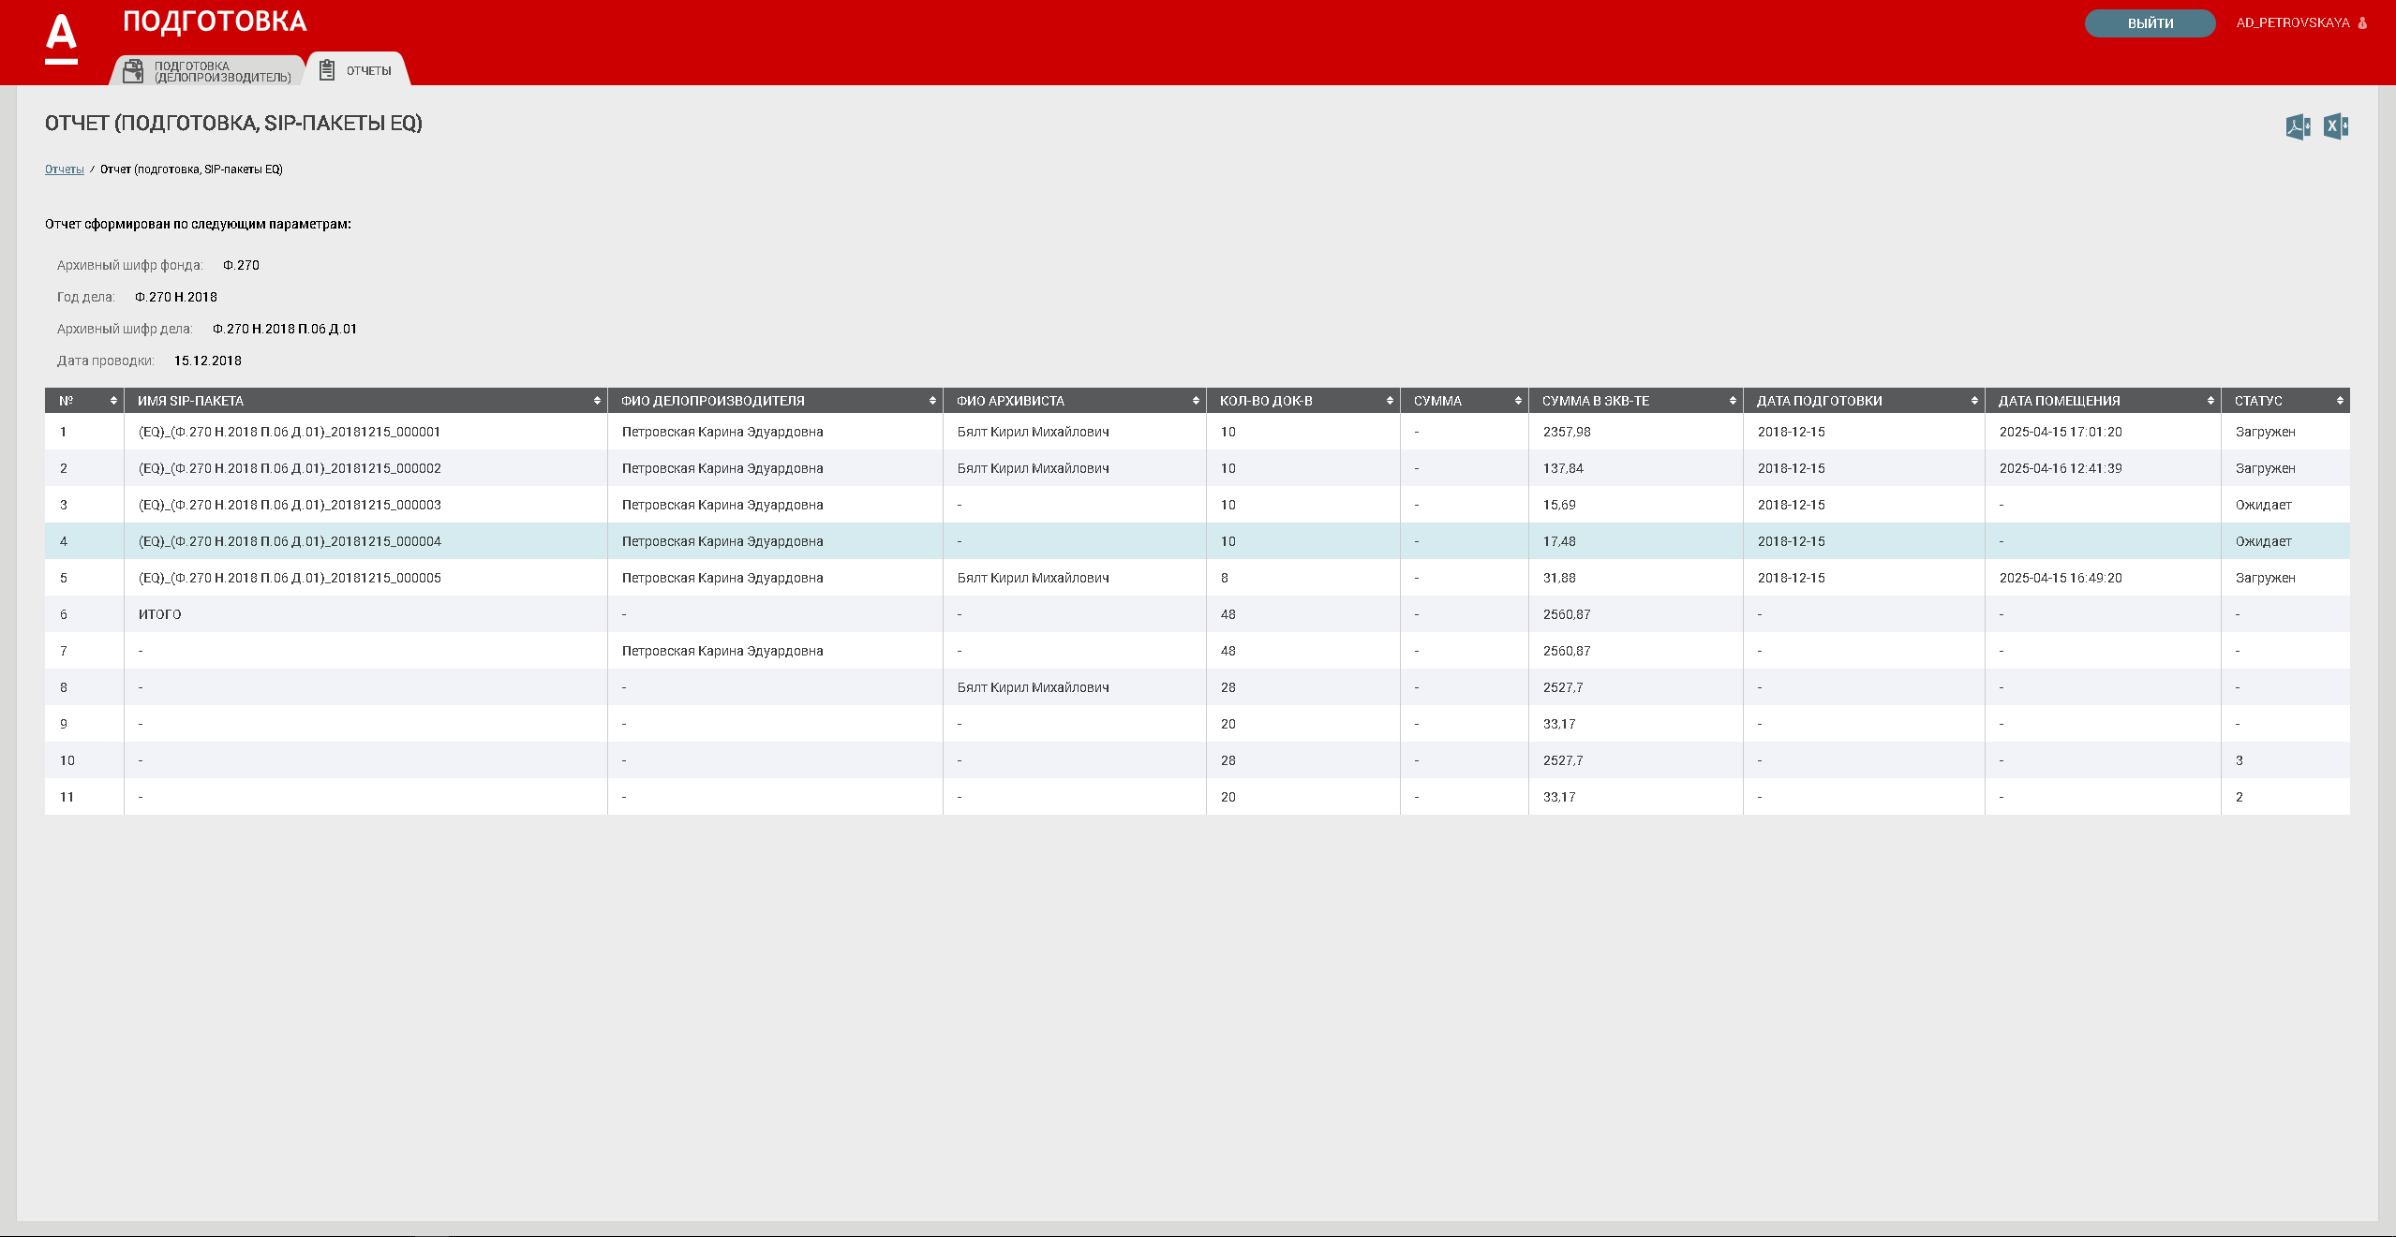Sort by Имя SIP-пакета column arrows
Image resolution: width=2396 pixels, height=1237 pixels.
[x=597, y=401]
